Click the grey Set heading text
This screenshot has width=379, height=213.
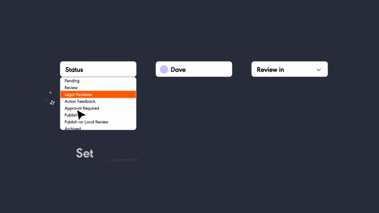coord(85,153)
